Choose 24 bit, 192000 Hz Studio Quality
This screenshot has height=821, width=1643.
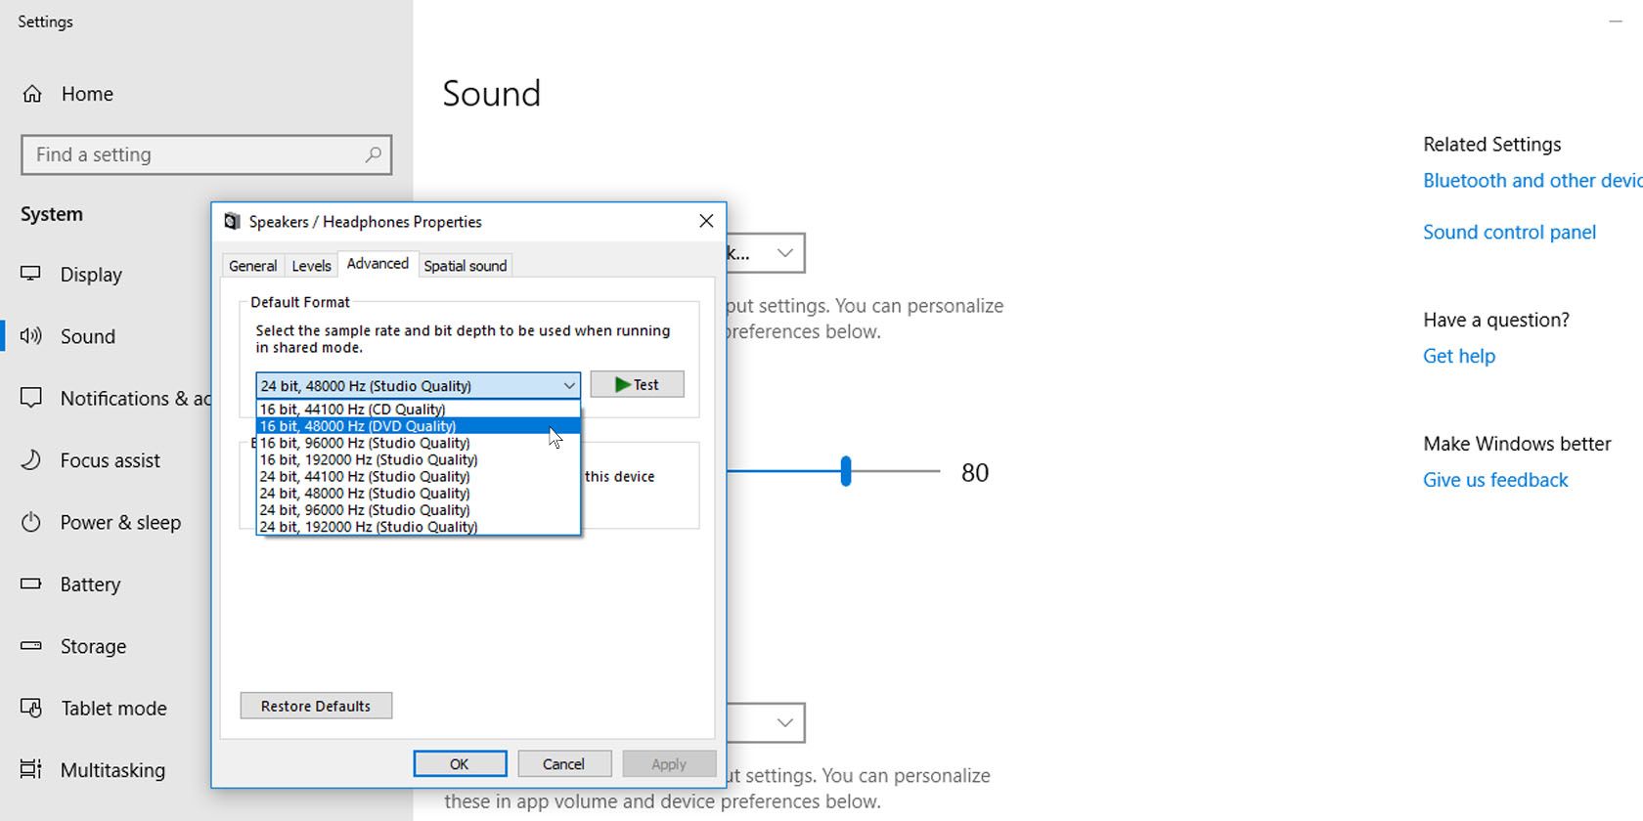point(369,527)
